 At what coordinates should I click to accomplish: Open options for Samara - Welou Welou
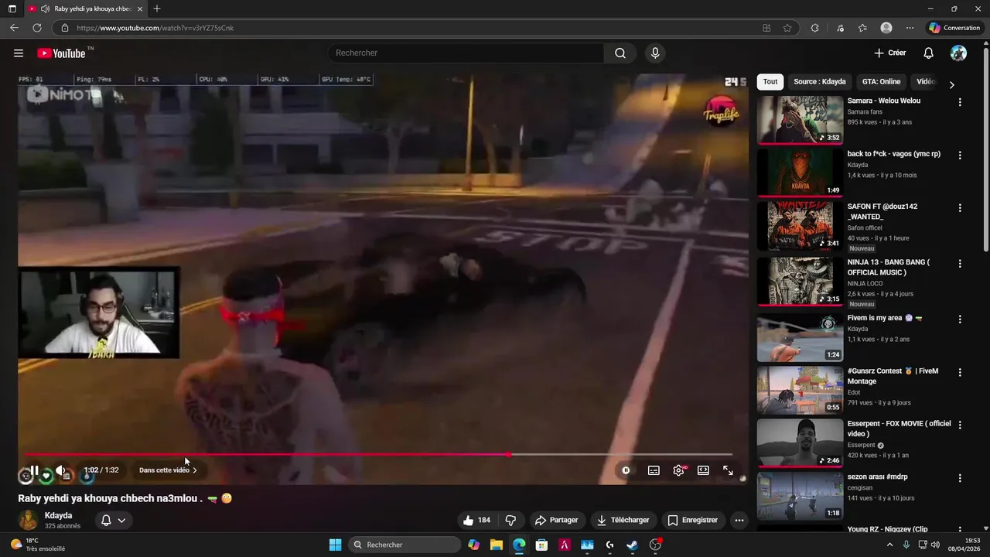click(x=960, y=102)
